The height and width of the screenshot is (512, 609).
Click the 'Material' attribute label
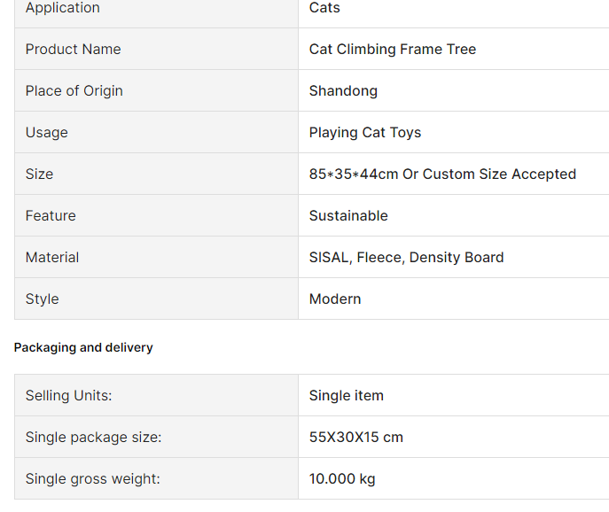52,258
